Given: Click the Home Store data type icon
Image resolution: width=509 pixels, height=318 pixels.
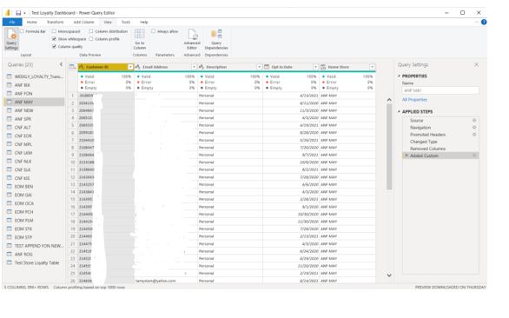Looking at the screenshot, I should coord(323,67).
